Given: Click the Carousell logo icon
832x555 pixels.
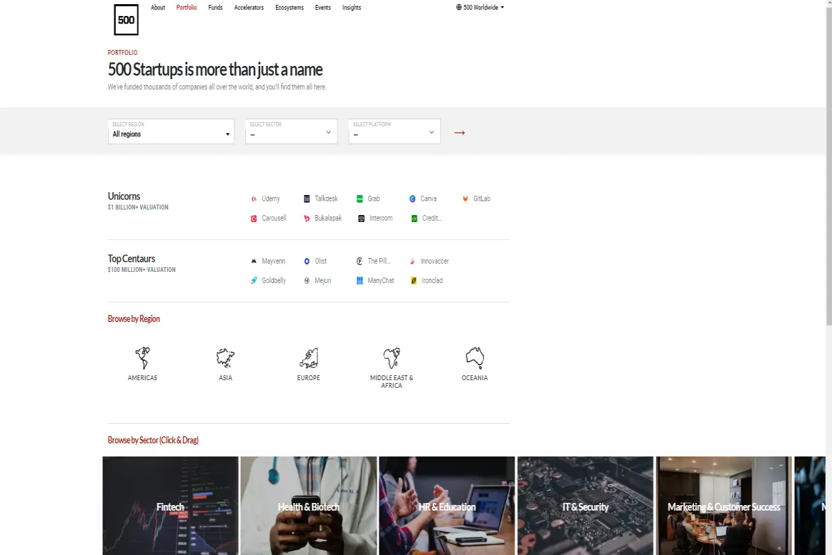Looking at the screenshot, I should click(x=254, y=219).
